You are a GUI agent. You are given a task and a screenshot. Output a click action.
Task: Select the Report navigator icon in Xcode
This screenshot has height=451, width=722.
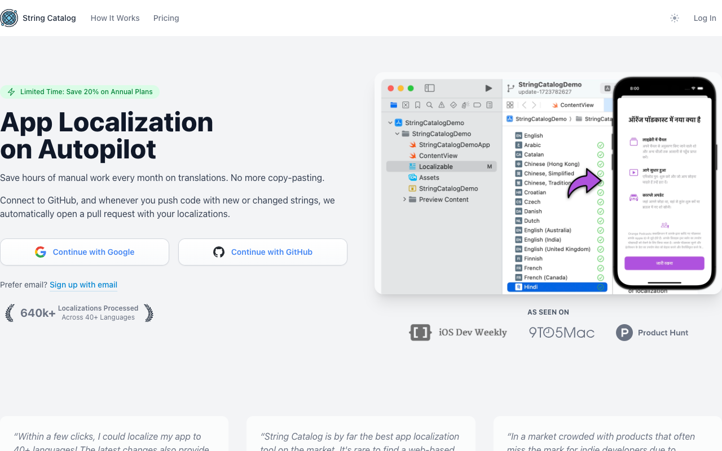coord(489,105)
